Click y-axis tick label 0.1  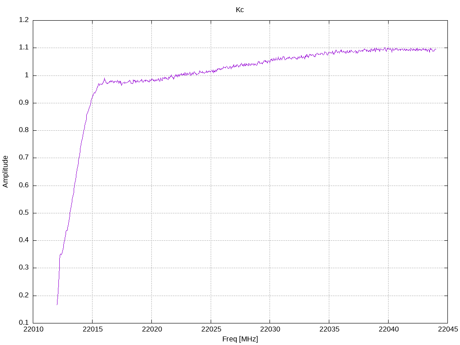click(24, 323)
